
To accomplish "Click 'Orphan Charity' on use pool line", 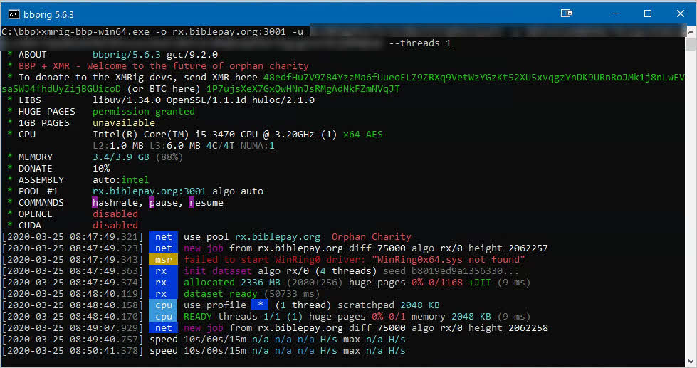I will click(x=371, y=237).
